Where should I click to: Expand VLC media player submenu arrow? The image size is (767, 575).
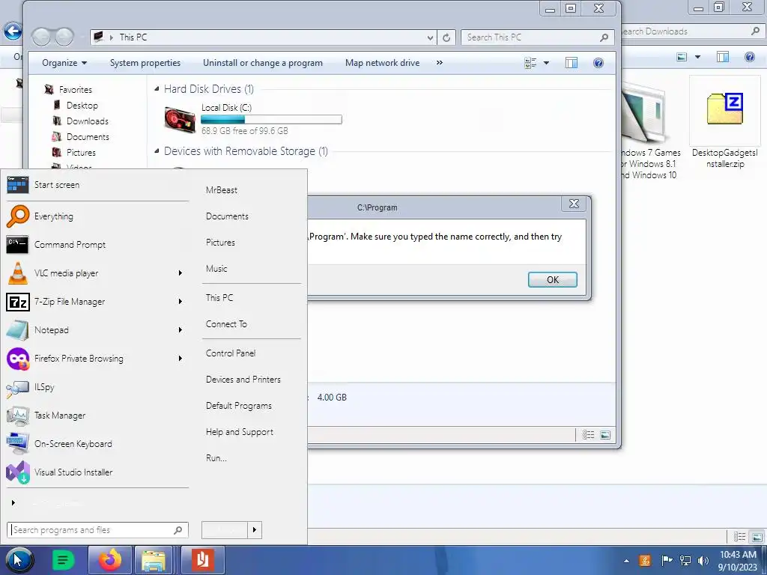[180, 273]
